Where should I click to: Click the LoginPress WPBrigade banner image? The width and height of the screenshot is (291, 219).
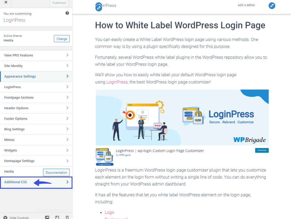tap(182, 117)
